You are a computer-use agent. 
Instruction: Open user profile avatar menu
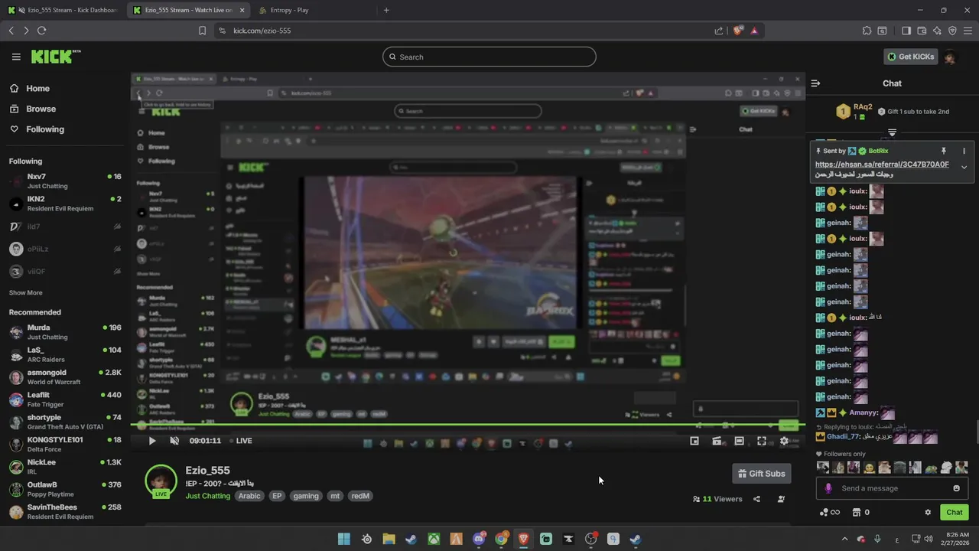click(950, 57)
